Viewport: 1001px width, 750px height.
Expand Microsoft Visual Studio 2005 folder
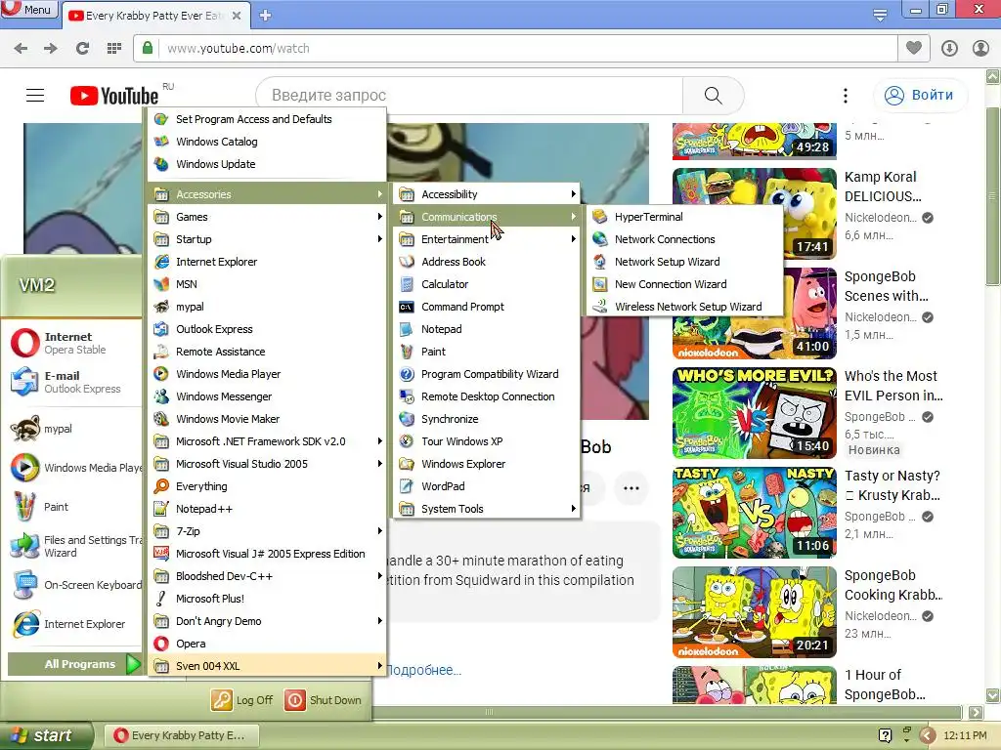coord(267,464)
